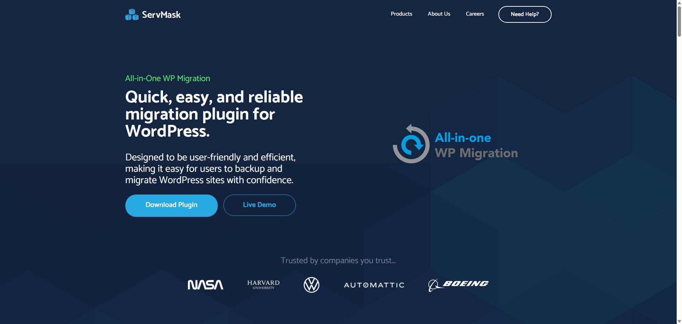Click the Boeing logo

458,284
